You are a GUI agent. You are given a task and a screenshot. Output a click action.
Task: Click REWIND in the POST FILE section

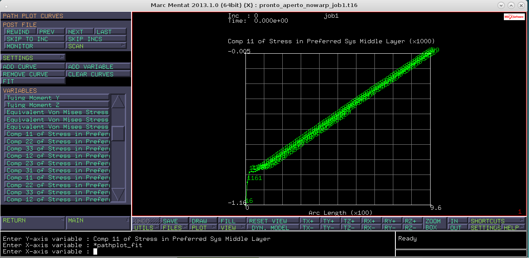[x=20, y=31]
